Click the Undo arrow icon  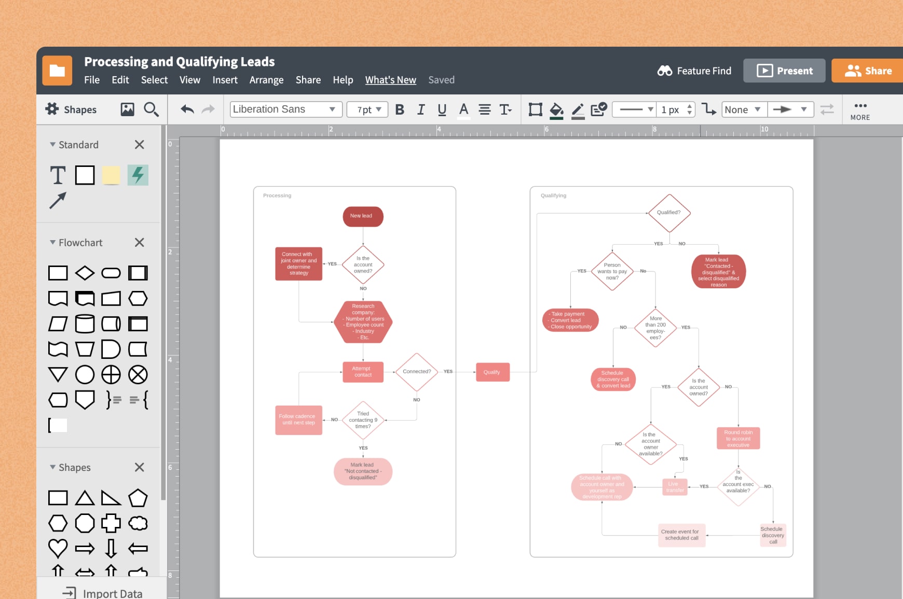pos(187,109)
